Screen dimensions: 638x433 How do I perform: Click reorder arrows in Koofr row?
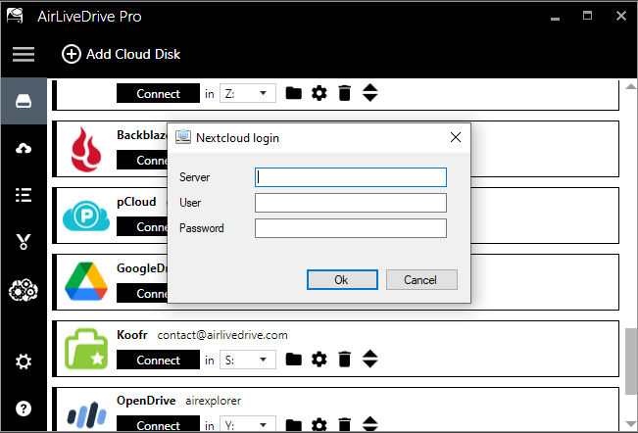(369, 359)
